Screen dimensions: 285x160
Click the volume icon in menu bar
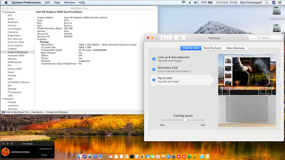(196, 3)
